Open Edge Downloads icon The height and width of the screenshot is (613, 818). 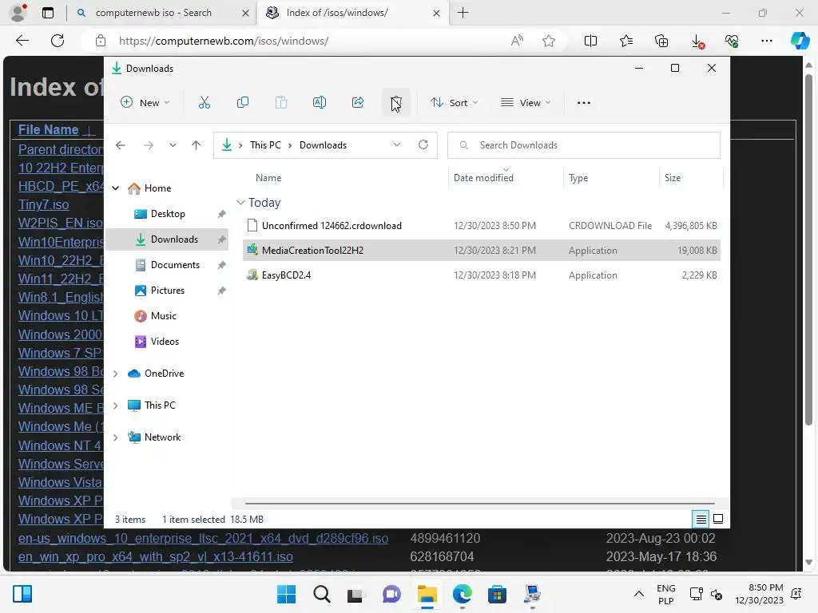coord(697,41)
